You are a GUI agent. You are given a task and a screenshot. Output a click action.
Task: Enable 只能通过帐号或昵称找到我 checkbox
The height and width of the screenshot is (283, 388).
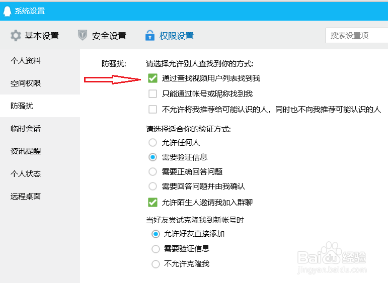152,94
